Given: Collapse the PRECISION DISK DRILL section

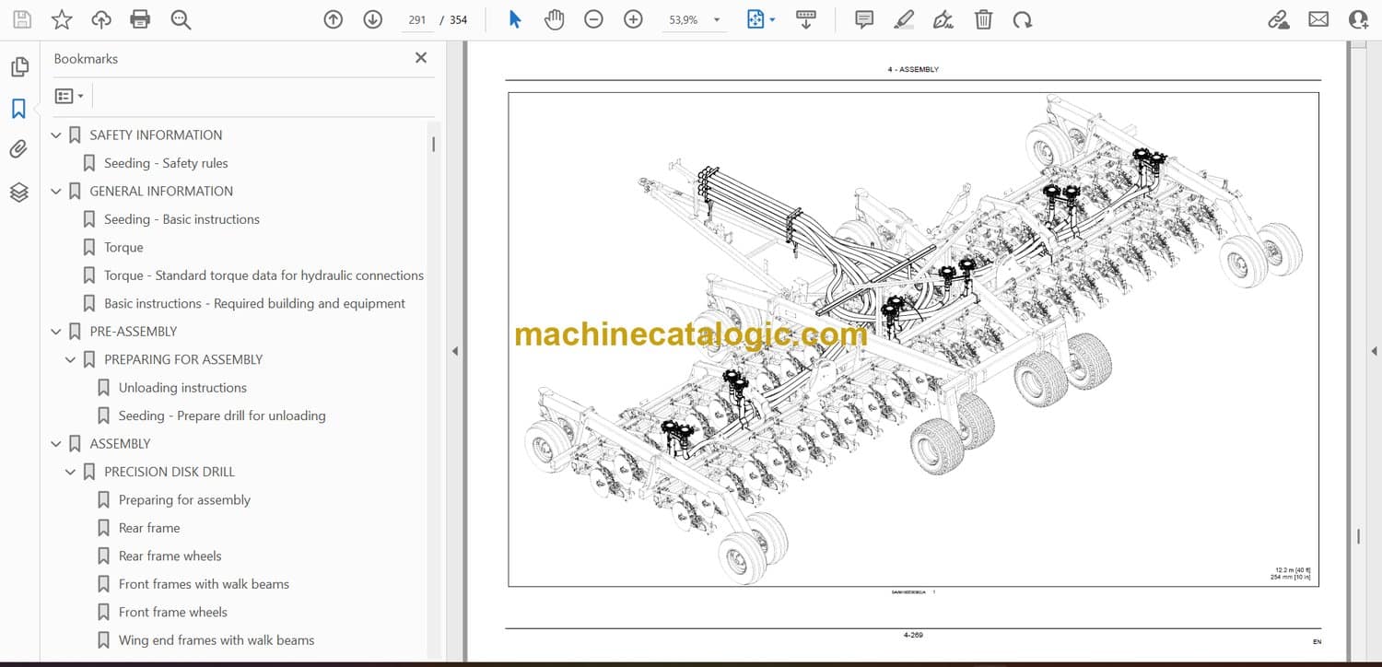Looking at the screenshot, I should (70, 472).
